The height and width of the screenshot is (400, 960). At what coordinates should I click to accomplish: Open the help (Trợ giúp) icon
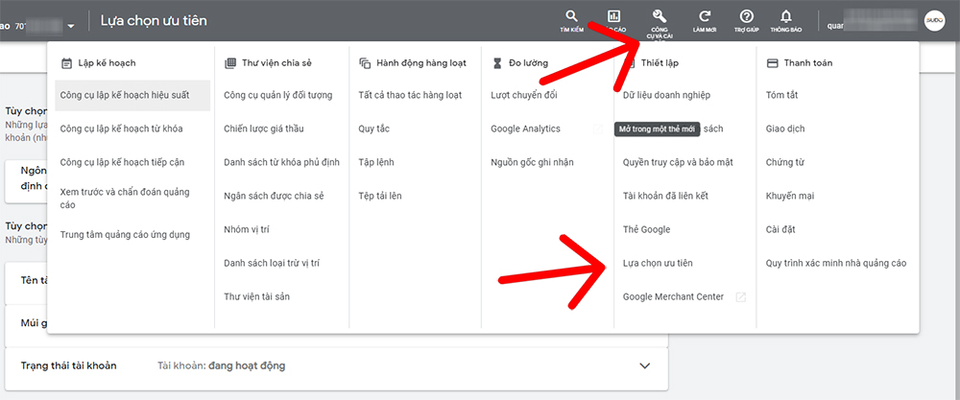coord(746,16)
